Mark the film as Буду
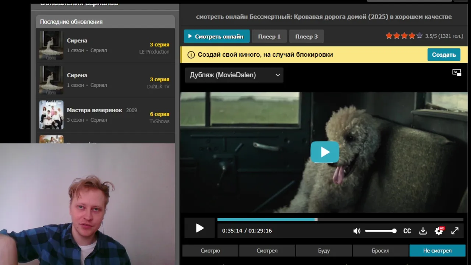The height and width of the screenshot is (265, 471). pos(324,251)
